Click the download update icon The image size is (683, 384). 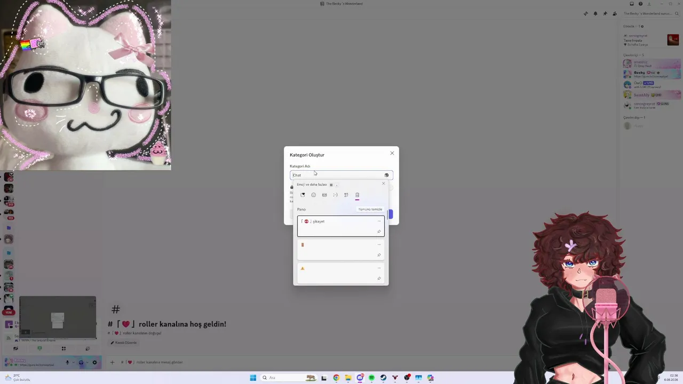(x=649, y=4)
